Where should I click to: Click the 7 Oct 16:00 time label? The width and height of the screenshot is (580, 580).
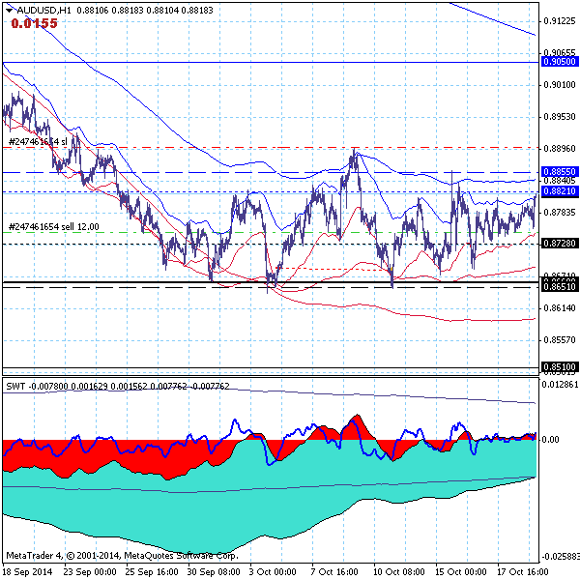tap(334, 572)
